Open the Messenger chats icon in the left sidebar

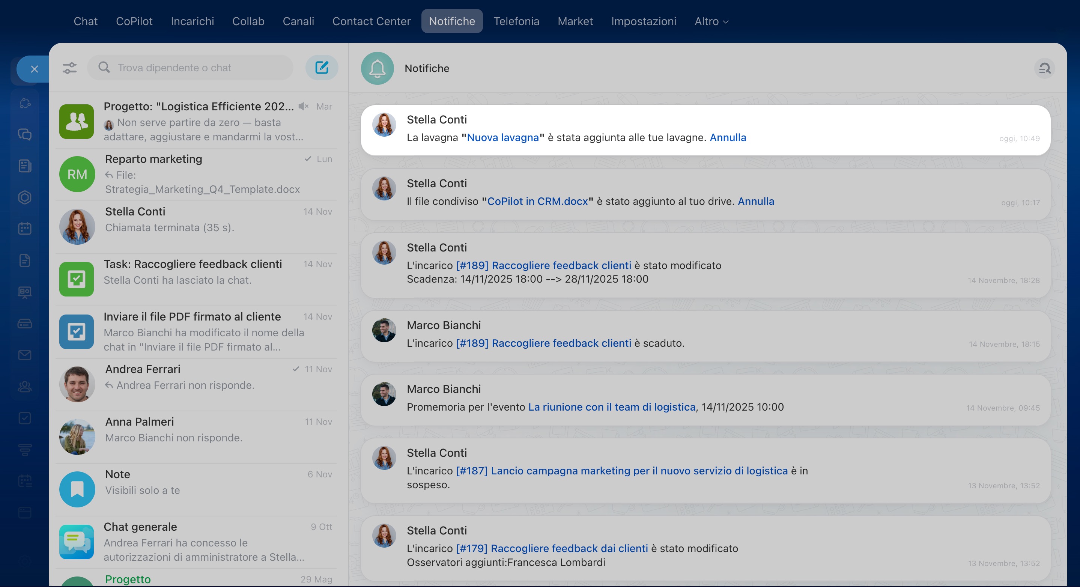(25, 135)
